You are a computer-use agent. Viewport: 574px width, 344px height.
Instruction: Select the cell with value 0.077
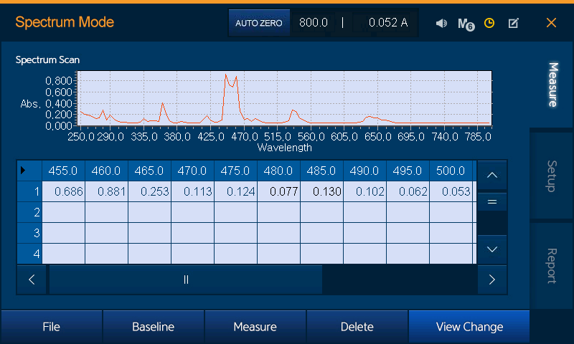278,191
